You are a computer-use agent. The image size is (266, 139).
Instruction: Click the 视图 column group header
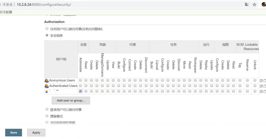pyautogui.click(x=226, y=45)
